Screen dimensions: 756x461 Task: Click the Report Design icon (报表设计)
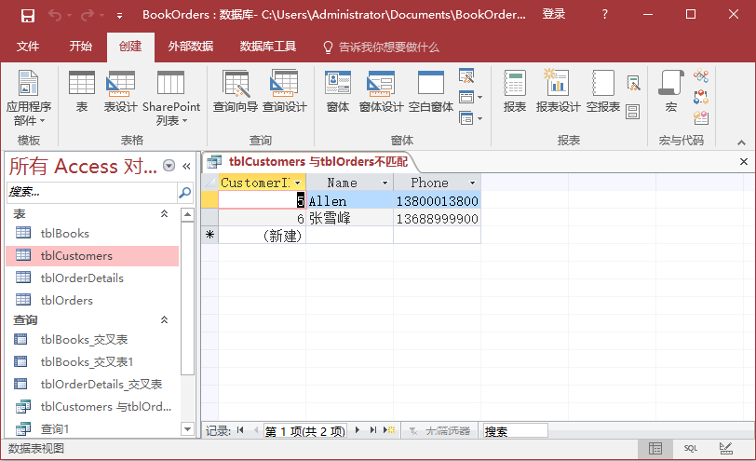558,93
